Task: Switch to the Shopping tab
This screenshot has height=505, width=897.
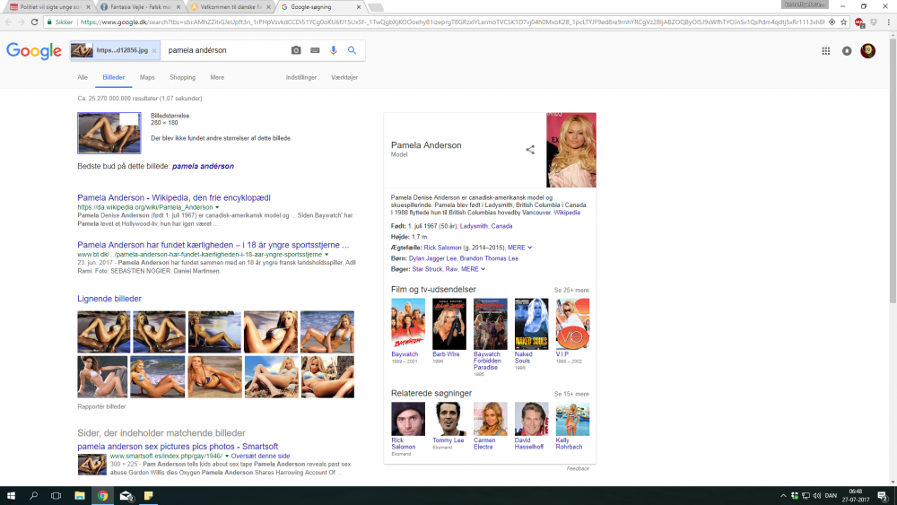Action: (x=182, y=78)
